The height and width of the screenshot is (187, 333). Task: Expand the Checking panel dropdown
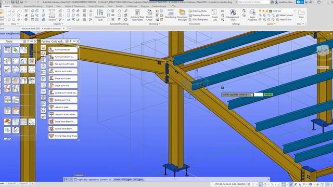(x=155, y=24)
